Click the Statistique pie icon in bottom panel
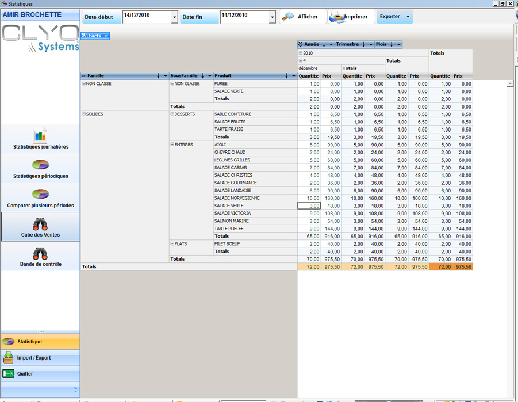Image resolution: width=518 pixels, height=402 pixels. pyautogui.click(x=9, y=342)
